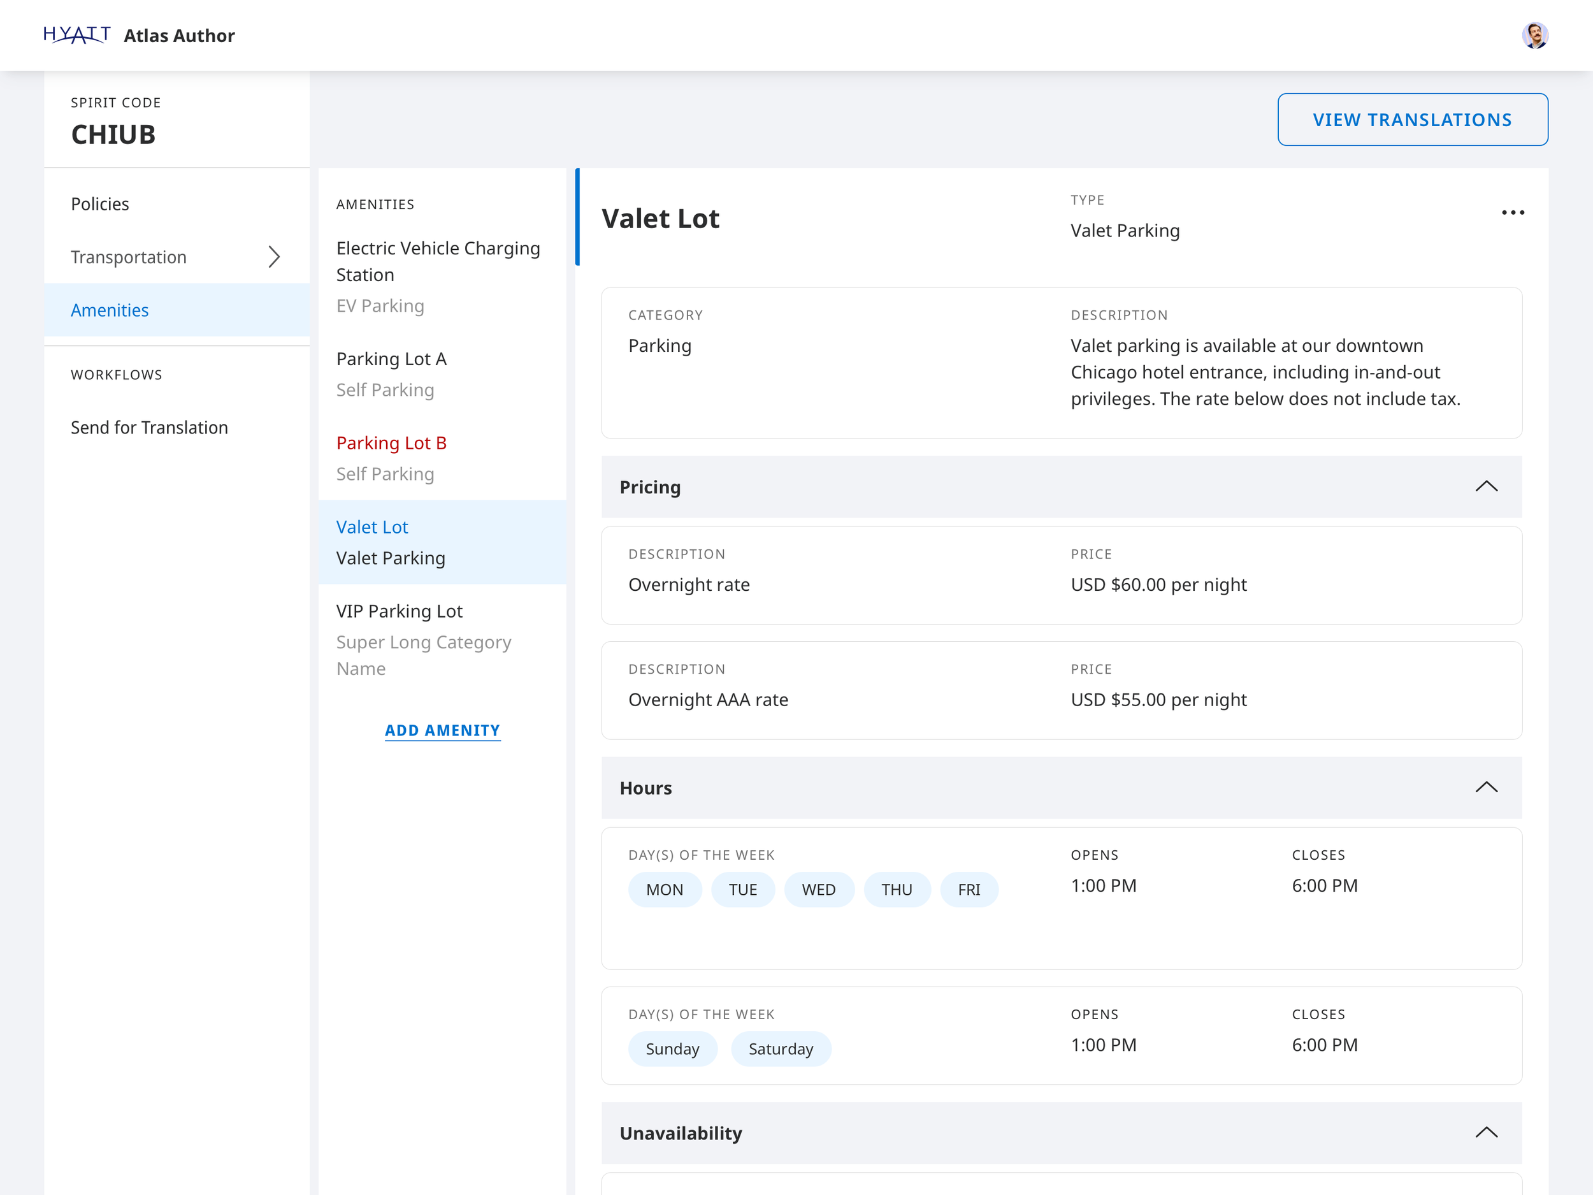Open Send for Translation workflow
This screenshot has width=1593, height=1195.
(149, 427)
